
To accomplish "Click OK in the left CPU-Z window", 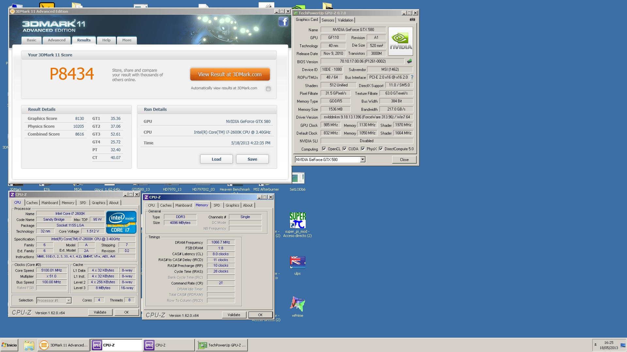I will point(126,312).
